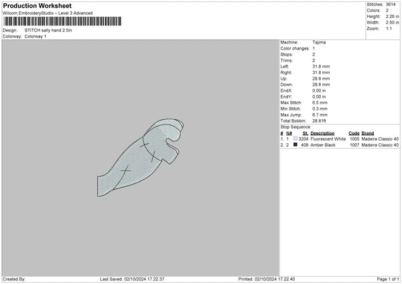The width and height of the screenshot is (402, 284).
Task: Click stitch count 408 in sequence
Action: (305, 145)
